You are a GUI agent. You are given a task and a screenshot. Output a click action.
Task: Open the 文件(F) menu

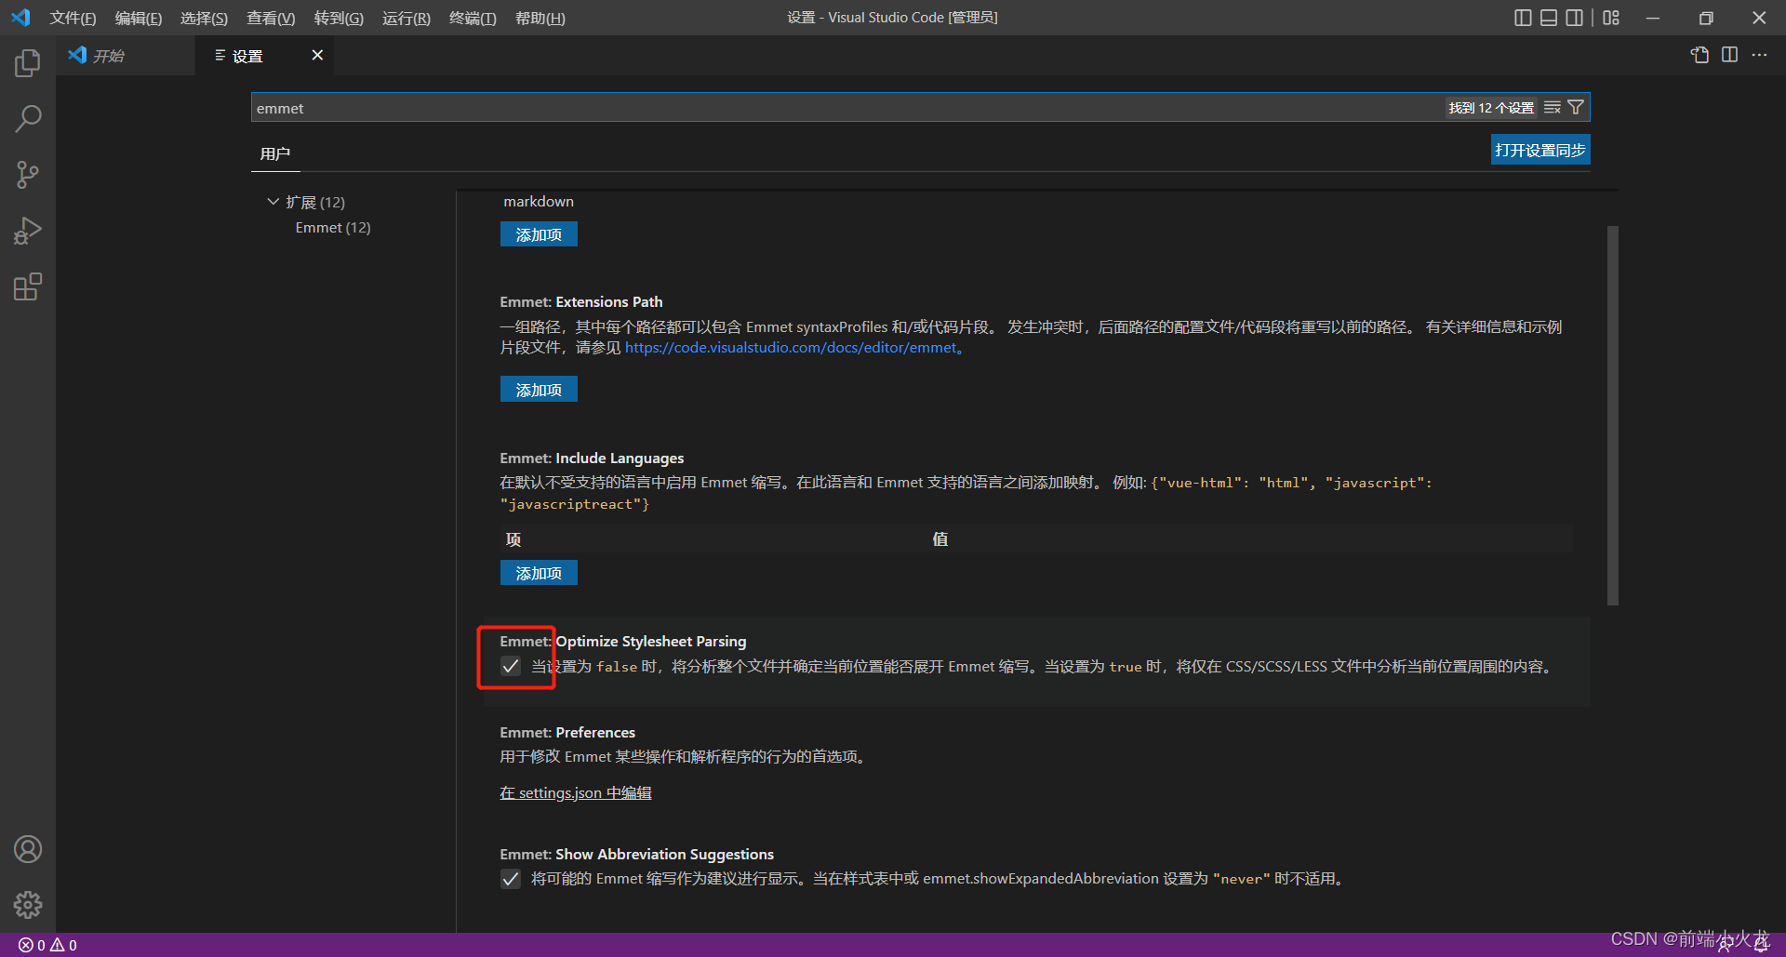pyautogui.click(x=73, y=18)
